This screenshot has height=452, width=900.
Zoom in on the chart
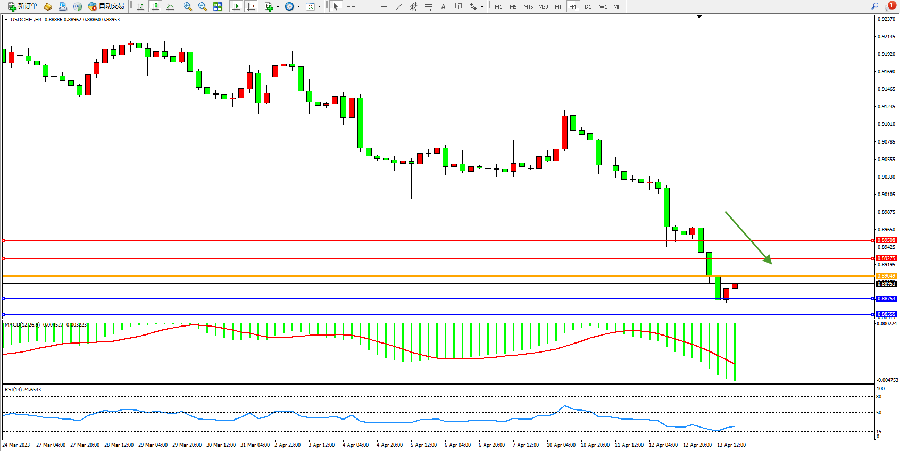188,6
